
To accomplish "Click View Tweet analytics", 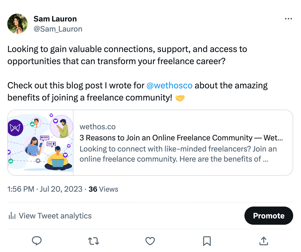I will tap(55, 216).
